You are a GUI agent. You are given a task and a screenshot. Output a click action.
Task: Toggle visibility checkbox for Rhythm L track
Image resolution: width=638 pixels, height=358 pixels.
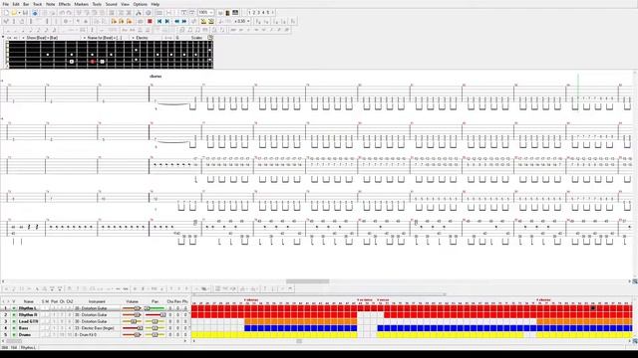pyautogui.click(x=13, y=308)
